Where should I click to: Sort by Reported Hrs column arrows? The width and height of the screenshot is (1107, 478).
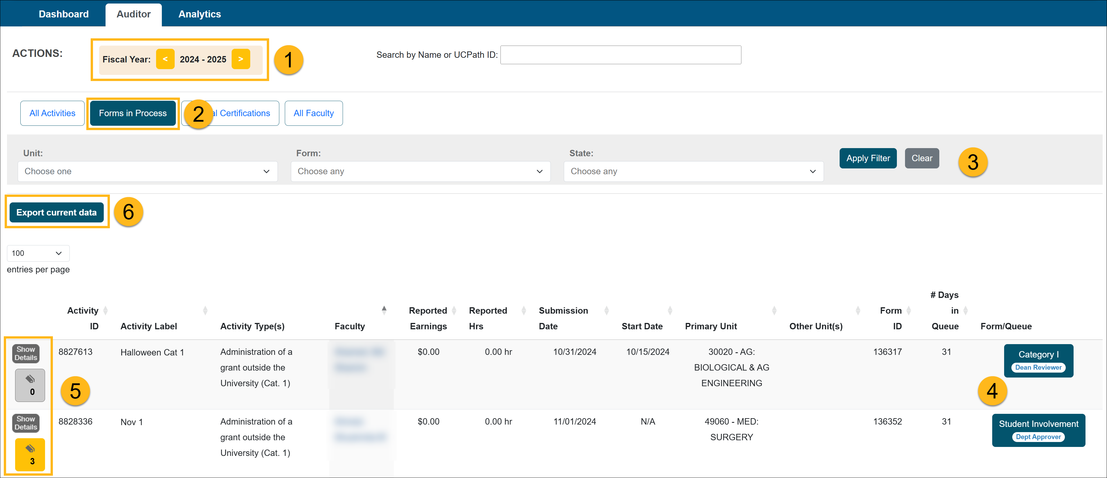[524, 310]
